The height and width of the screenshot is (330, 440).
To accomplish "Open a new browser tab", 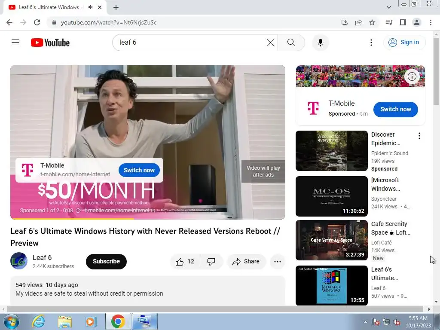I will coord(116,7).
